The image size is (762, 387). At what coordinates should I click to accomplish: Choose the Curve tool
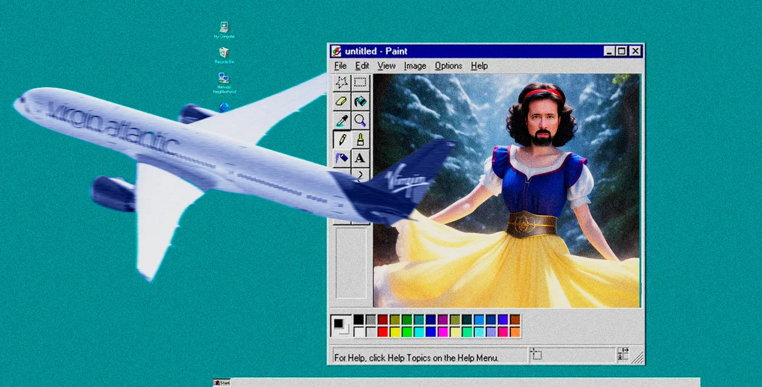pos(360,176)
